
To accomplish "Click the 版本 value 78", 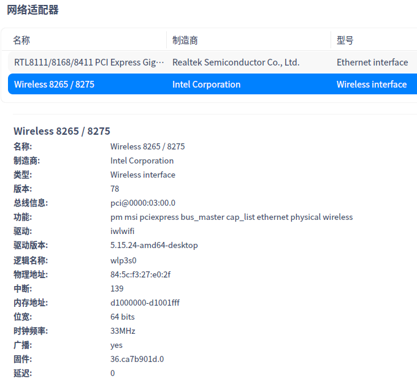I will click(x=115, y=189).
